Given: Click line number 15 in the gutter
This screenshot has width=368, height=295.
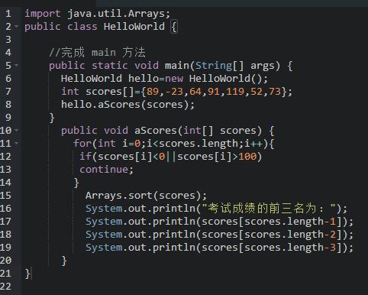Looking at the screenshot, I should click(x=5, y=196).
